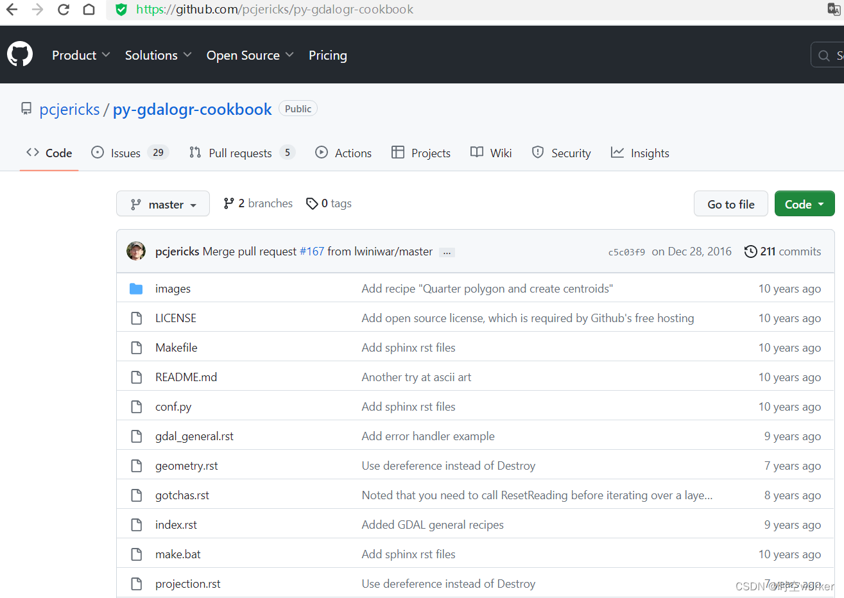Go back with the browser back arrow

point(12,9)
